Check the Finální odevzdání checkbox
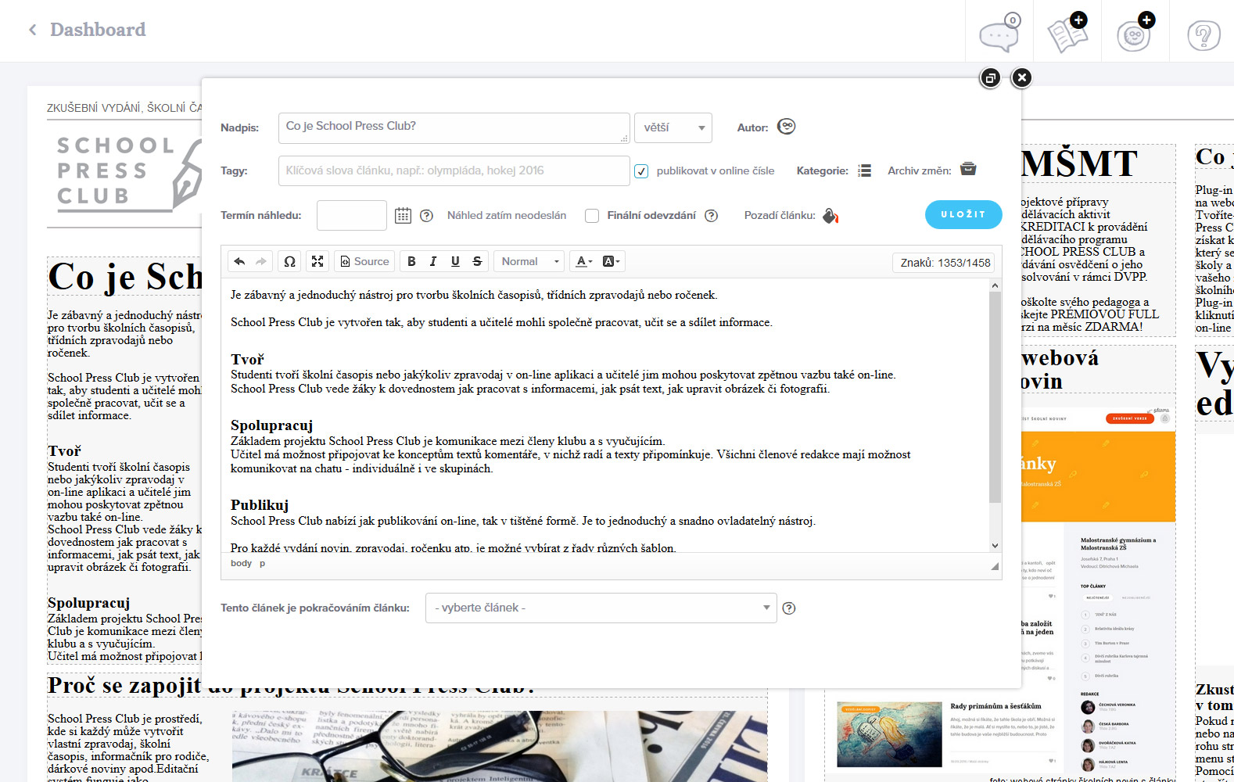 coord(592,216)
